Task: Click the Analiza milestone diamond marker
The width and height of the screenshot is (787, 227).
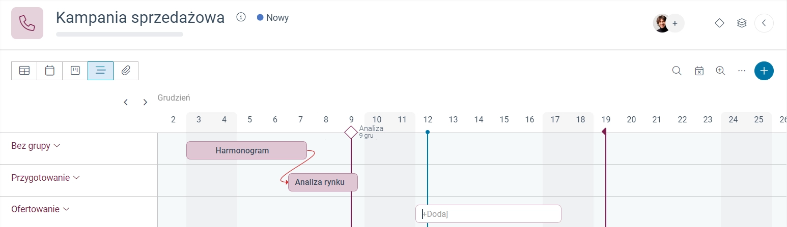Action: click(x=351, y=133)
